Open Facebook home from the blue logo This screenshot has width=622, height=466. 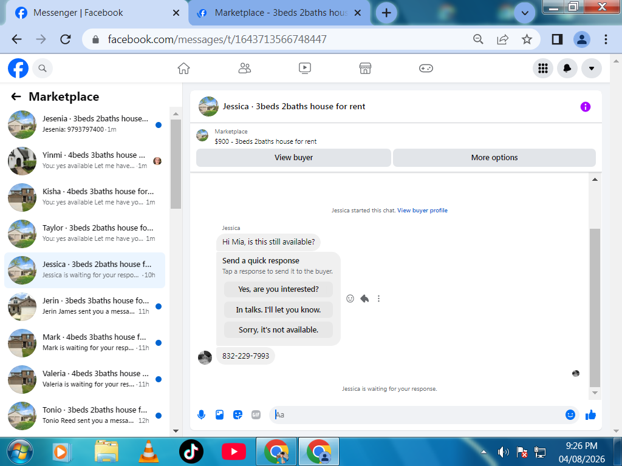tap(18, 68)
